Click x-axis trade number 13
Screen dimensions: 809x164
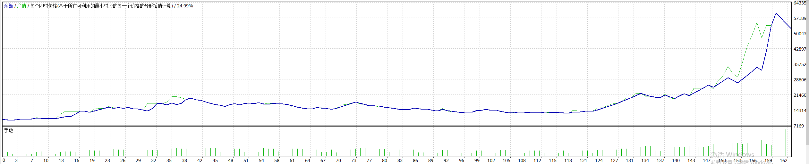[x=61, y=160]
